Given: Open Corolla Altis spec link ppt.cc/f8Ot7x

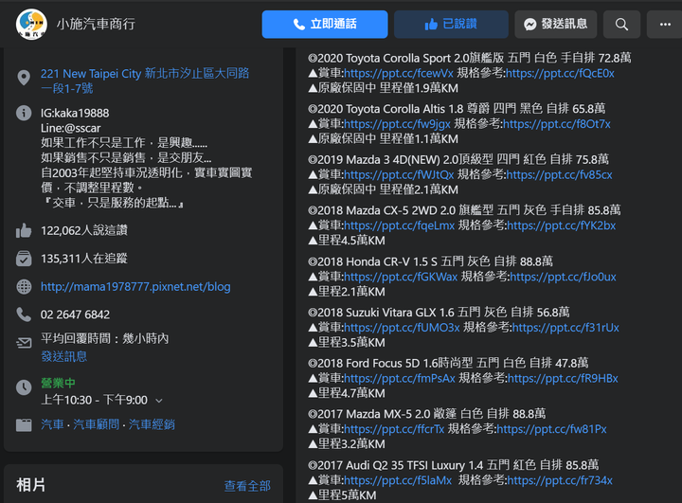Looking at the screenshot, I should [557, 124].
